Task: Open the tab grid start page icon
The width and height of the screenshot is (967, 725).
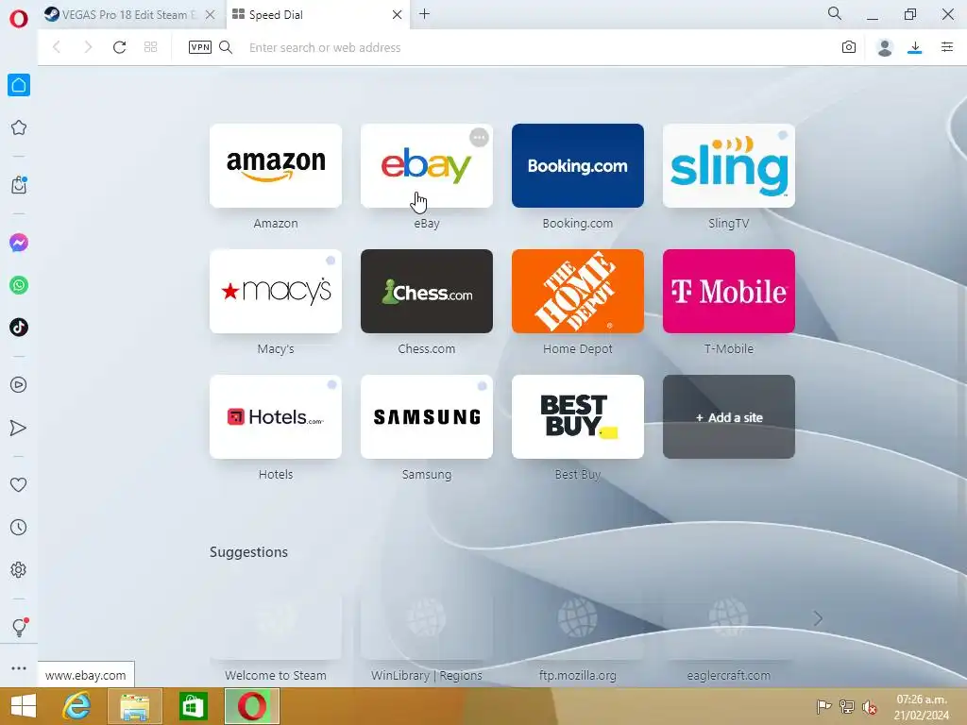Action: (x=150, y=47)
